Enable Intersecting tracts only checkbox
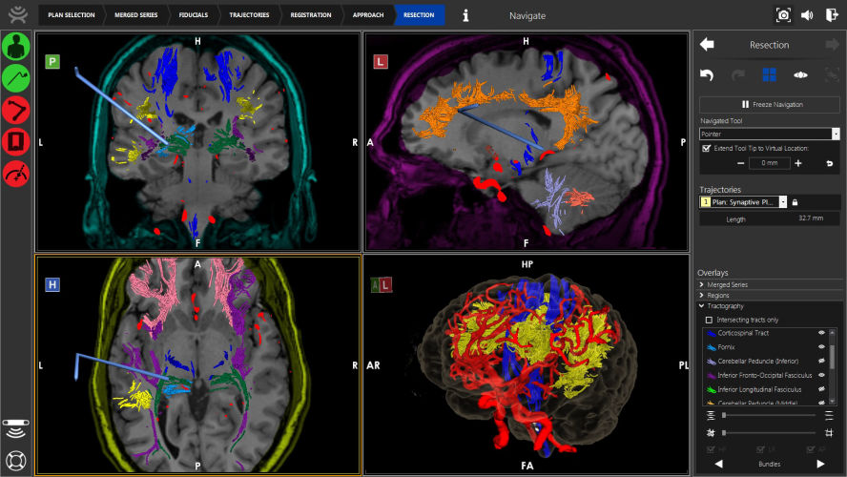 point(707,320)
